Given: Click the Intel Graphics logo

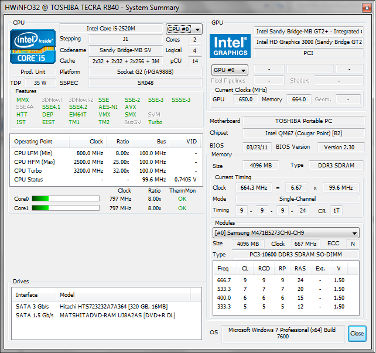Looking at the screenshot, I should [230, 46].
